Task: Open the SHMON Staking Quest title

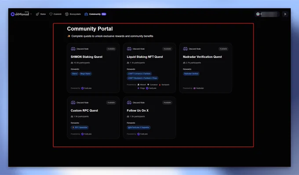Action: point(87,57)
